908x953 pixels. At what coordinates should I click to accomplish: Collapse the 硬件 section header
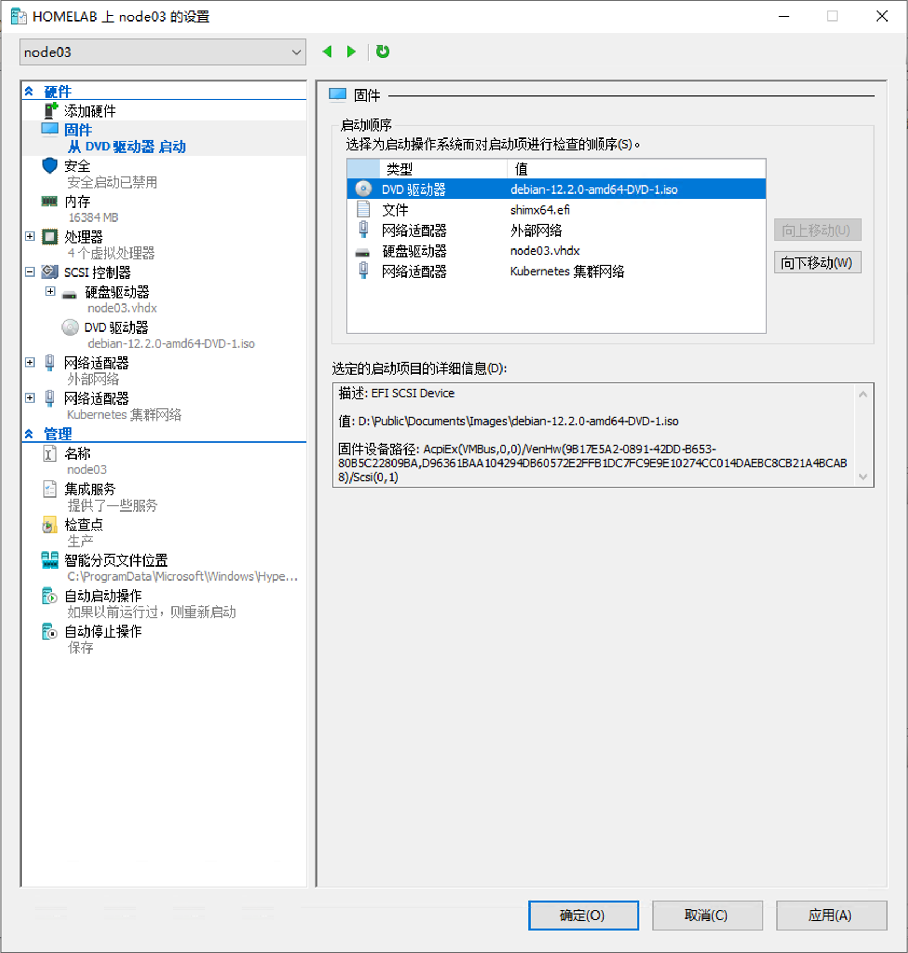click(x=29, y=91)
